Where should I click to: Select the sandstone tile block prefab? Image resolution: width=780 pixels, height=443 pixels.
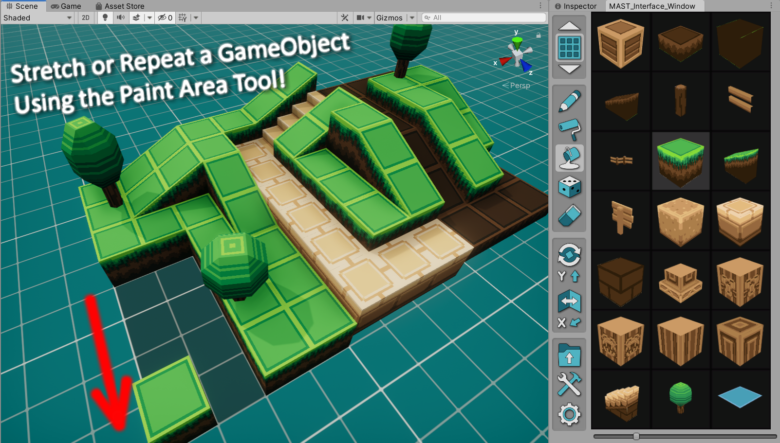click(x=740, y=220)
